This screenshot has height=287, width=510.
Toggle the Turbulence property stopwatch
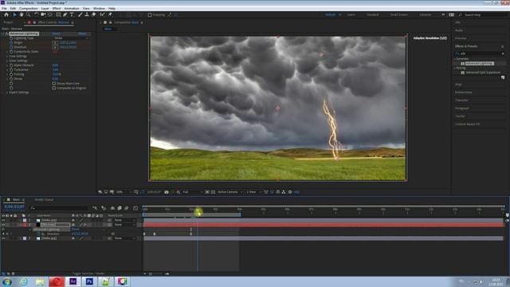(11, 70)
